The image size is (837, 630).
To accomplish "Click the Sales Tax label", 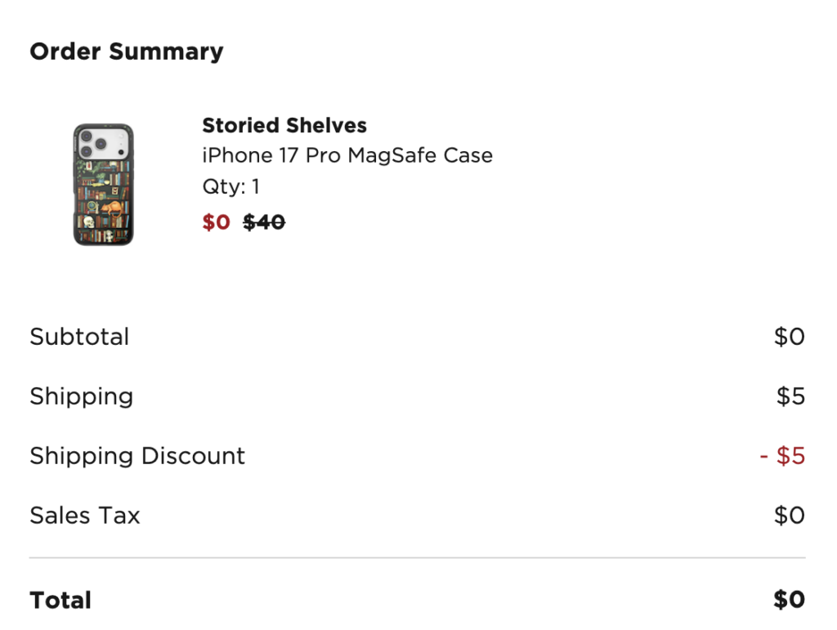I will pyautogui.click(x=85, y=516).
